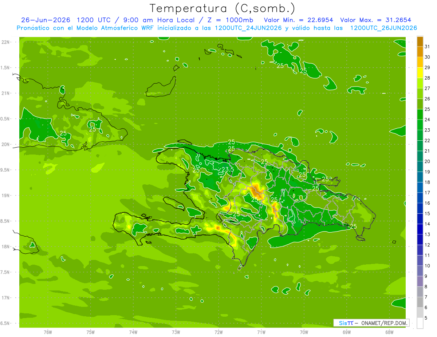Viewport: 437px width, 337px height.
Task: Click the '74W' longitude axis label
Action: (133, 332)
